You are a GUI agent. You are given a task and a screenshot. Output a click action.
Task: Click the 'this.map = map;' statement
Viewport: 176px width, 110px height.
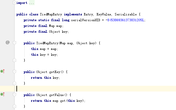pos(44,49)
